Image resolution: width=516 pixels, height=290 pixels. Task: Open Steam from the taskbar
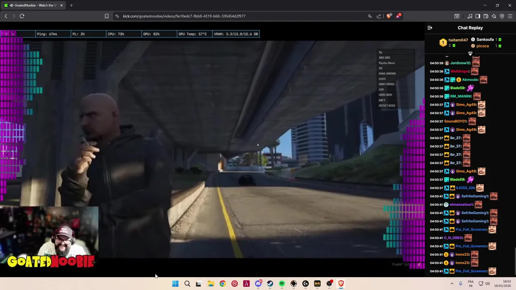pos(270,284)
